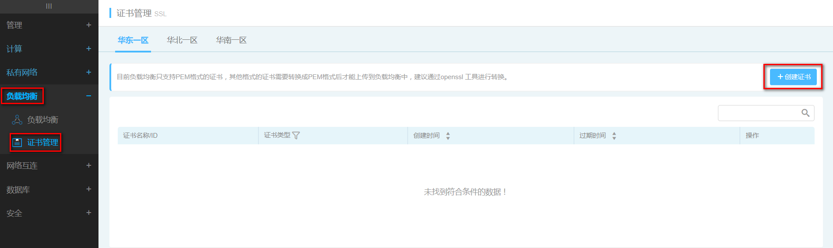
Task: Collapse sidebar using the three-bar handle
Action: pyautogui.click(x=49, y=6)
